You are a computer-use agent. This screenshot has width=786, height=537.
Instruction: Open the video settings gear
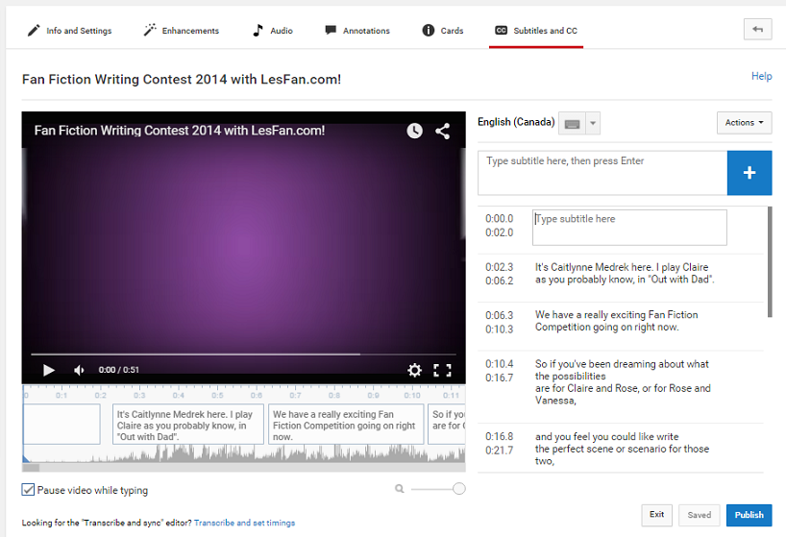pos(414,370)
